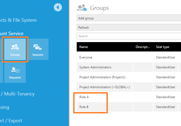
Task: Select Project Administrators (<GLOBAL>) row
Action: [x=105, y=87]
